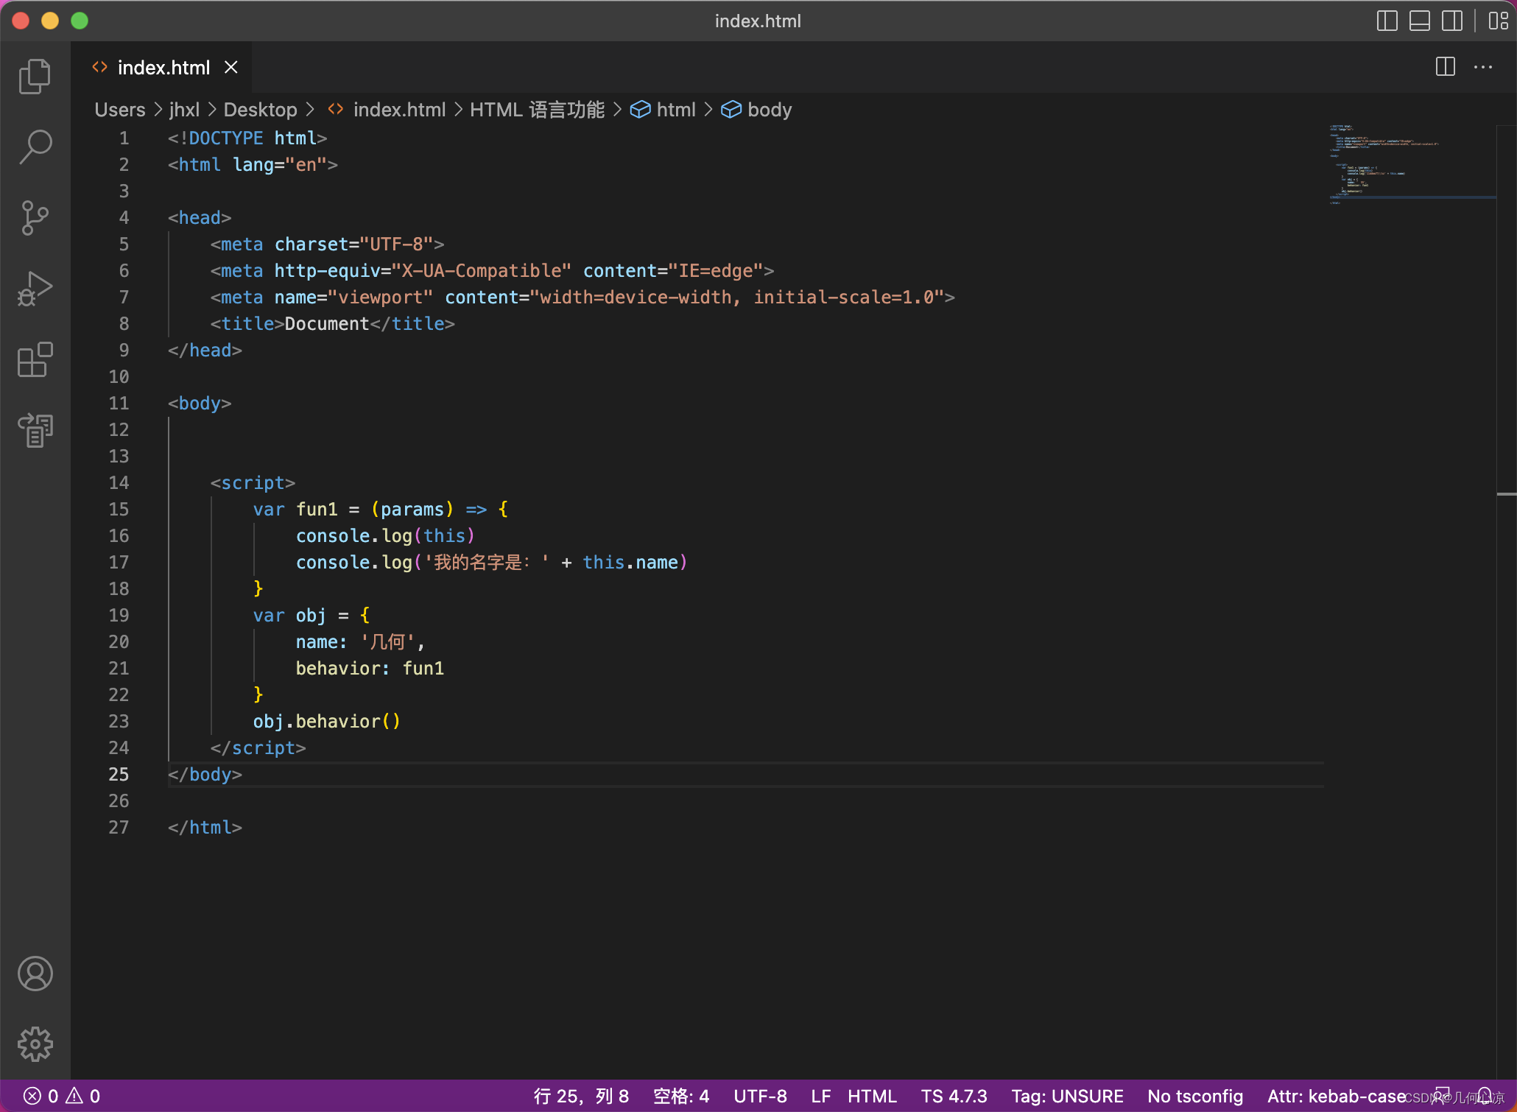Open the editor More Actions ellipsis

tap(1482, 67)
